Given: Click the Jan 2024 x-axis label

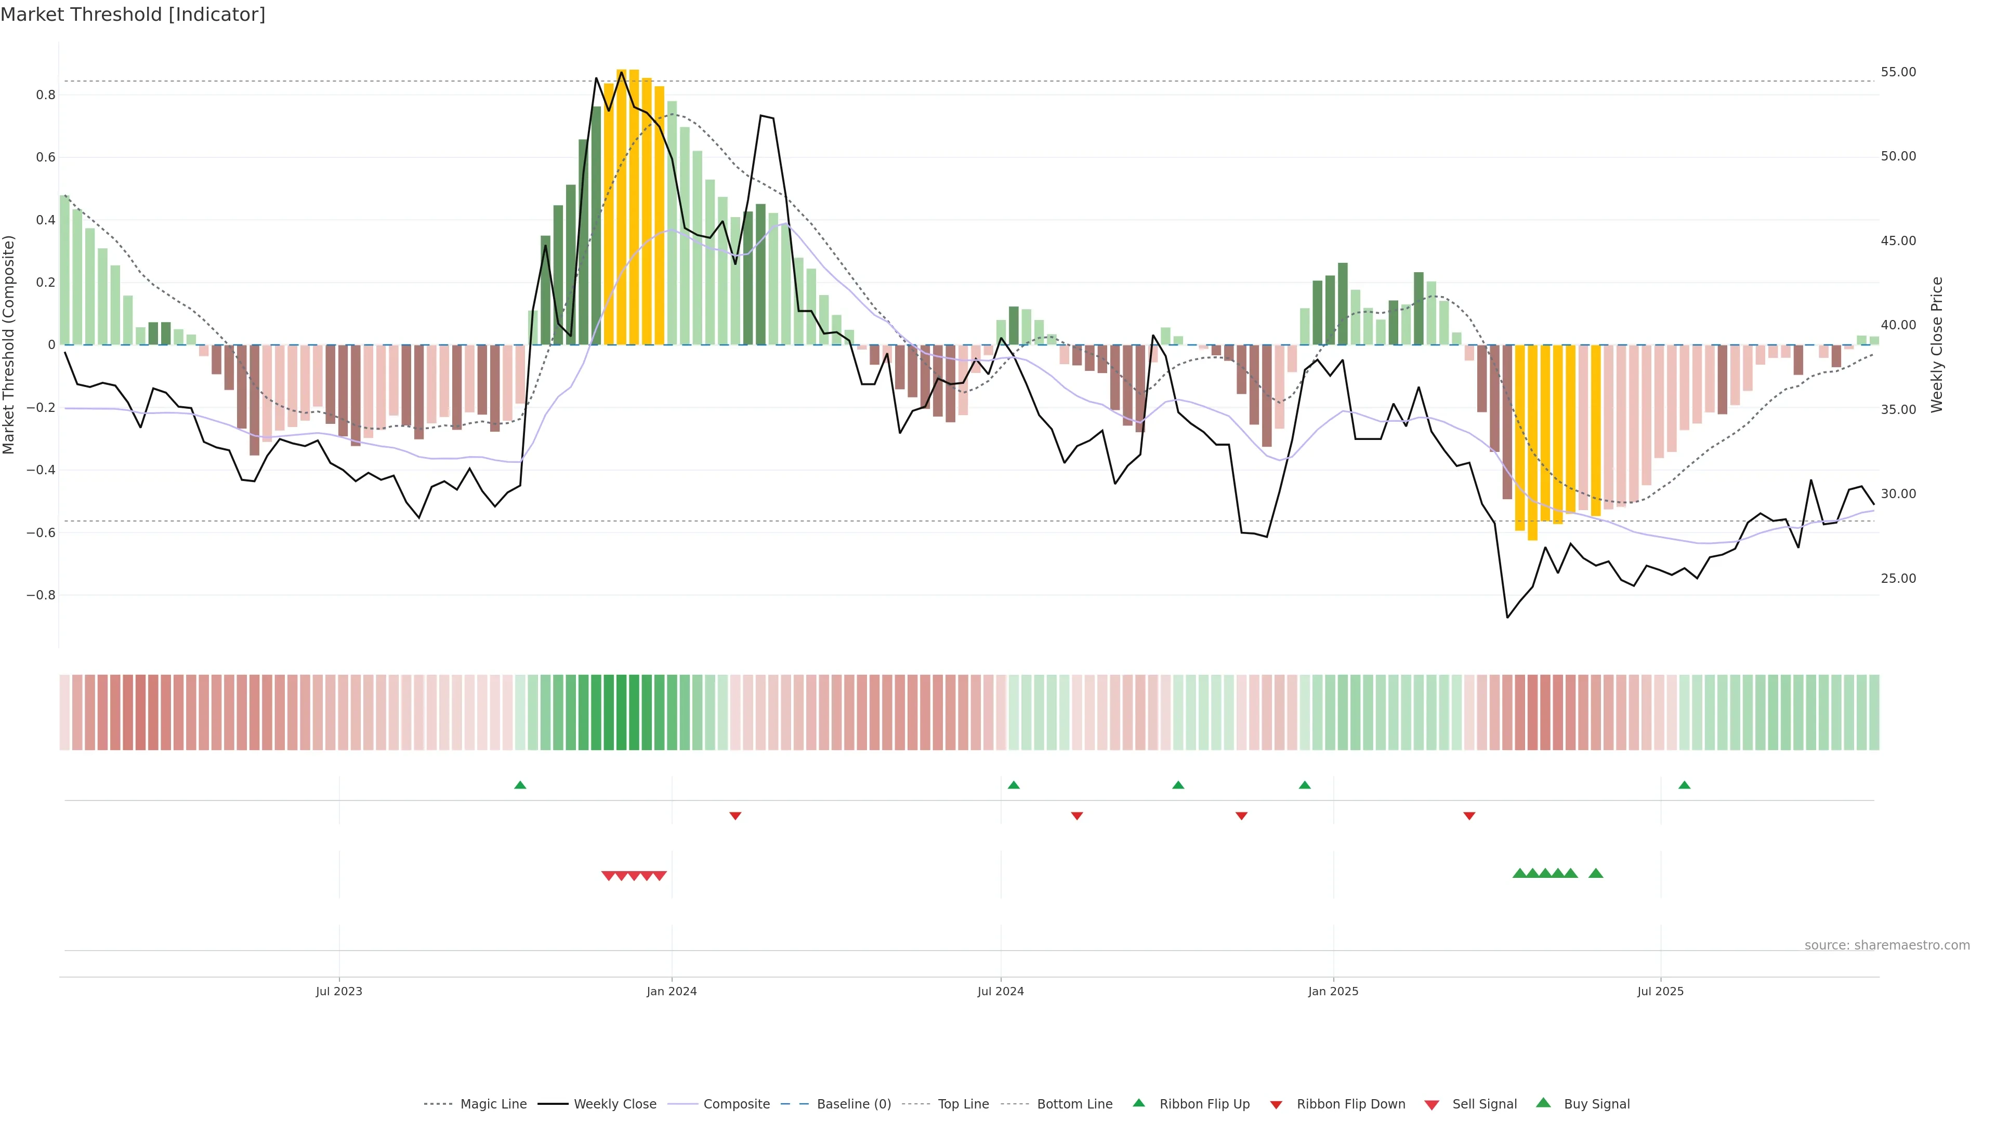Looking at the screenshot, I should coord(672,991).
